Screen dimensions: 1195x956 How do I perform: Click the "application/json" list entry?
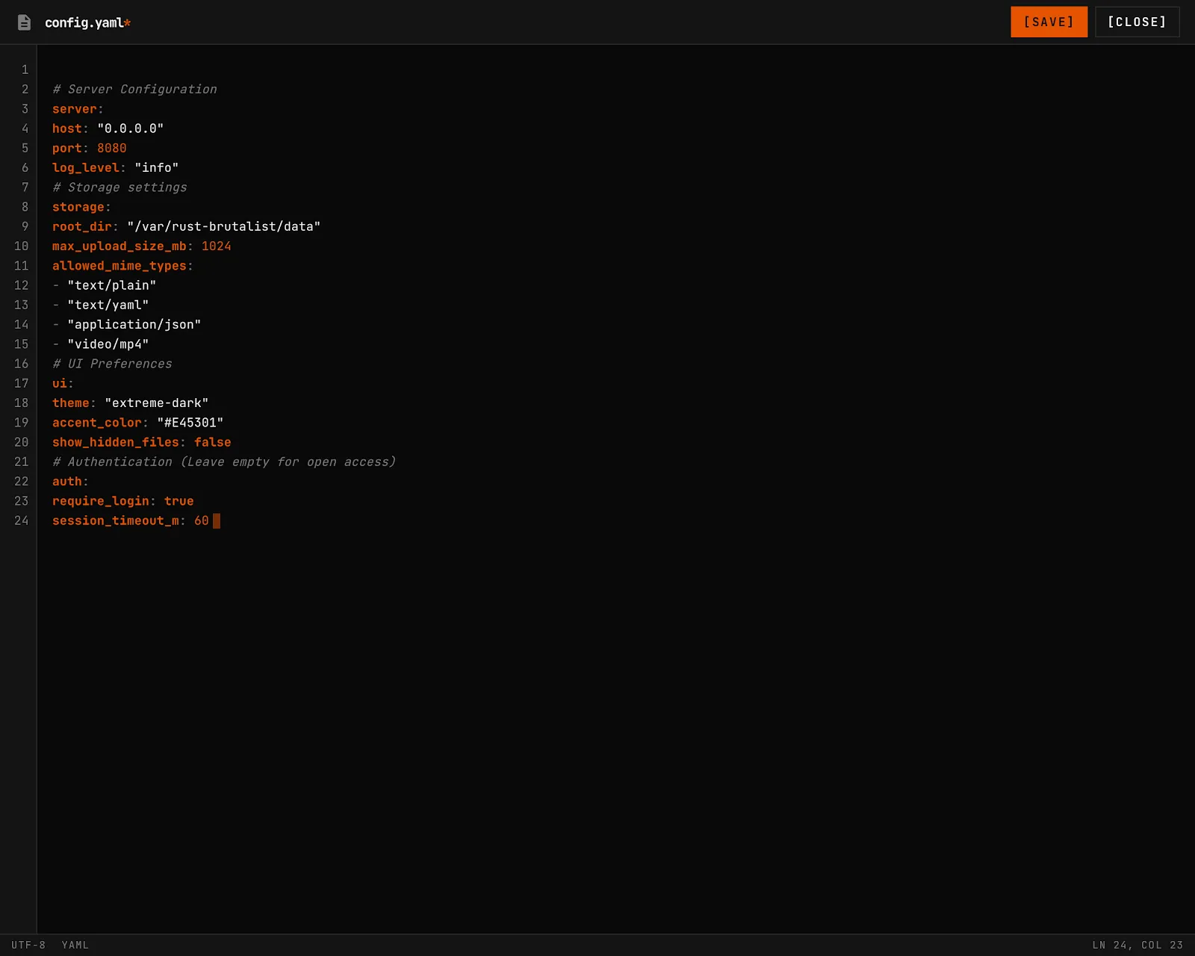[134, 324]
